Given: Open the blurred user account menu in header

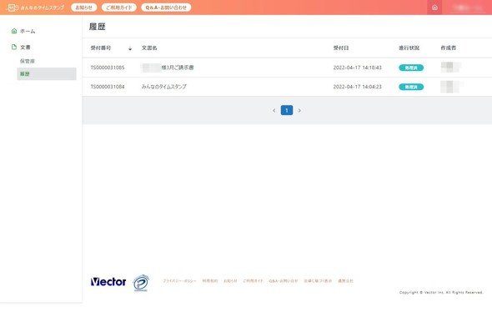Looking at the screenshot, I should [468, 8].
